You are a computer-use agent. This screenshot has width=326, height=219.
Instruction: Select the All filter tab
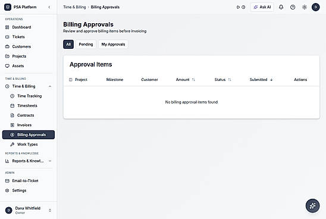68,44
